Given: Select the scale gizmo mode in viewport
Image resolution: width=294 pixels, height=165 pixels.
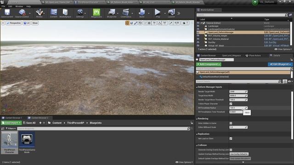Looking at the screenshot, I should coord(136,23).
